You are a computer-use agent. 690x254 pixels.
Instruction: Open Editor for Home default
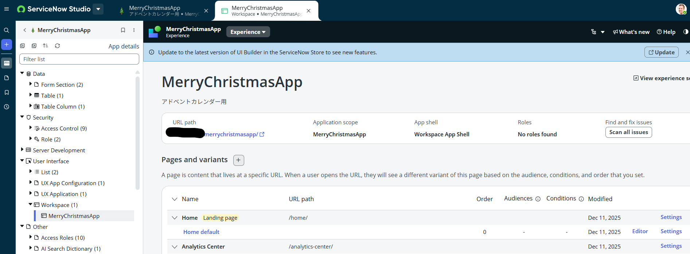tap(640, 231)
